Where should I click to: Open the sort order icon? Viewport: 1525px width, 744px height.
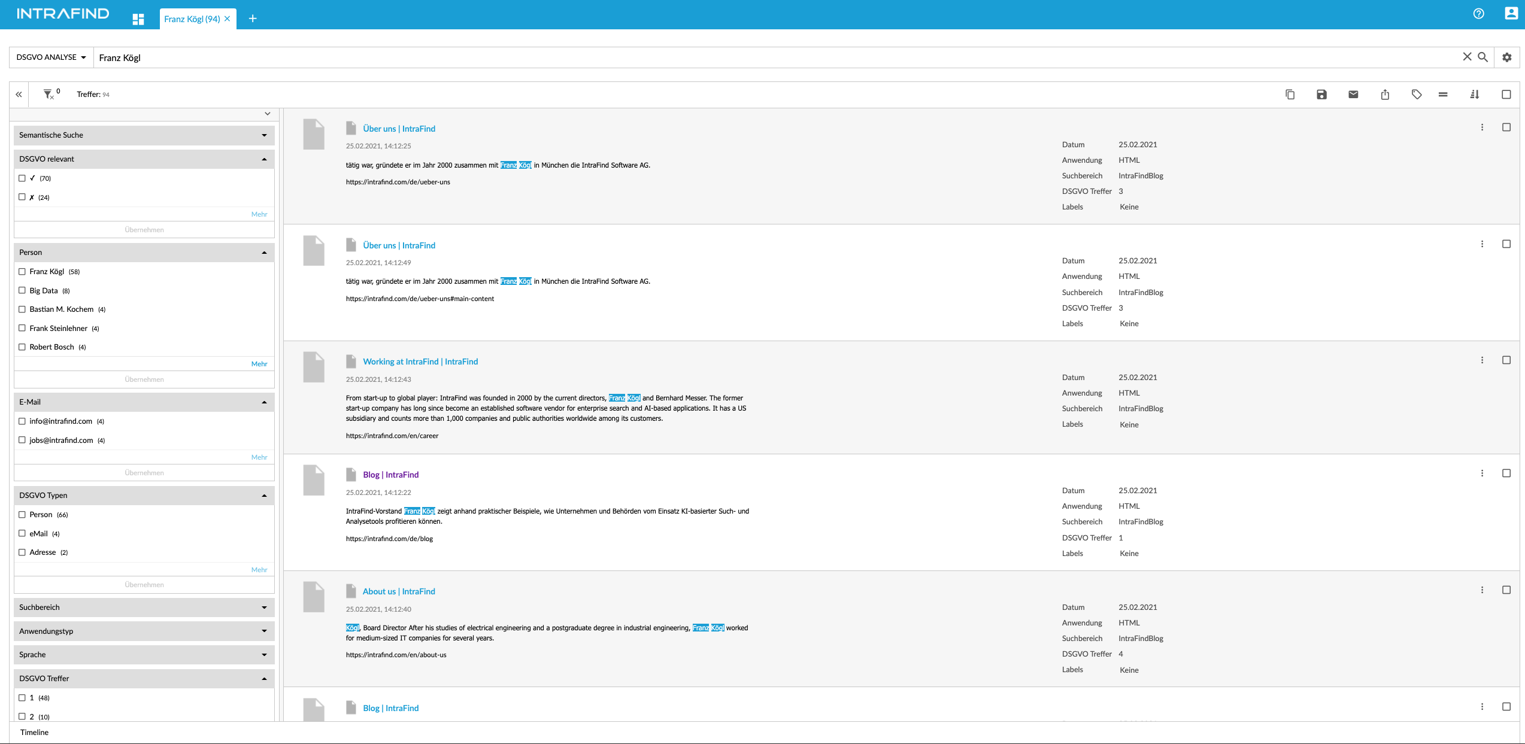pos(1475,94)
